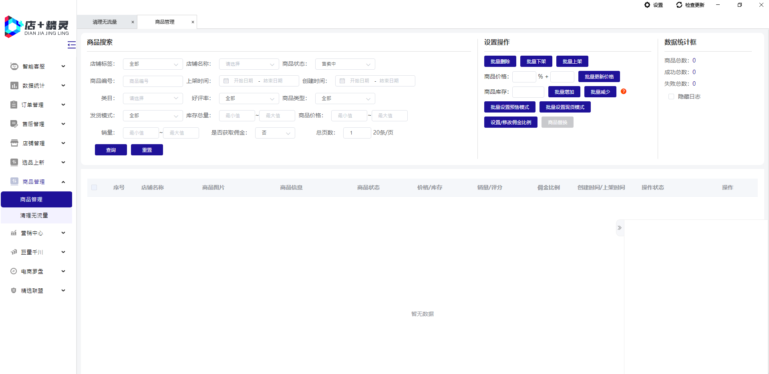Click the 检查更新 refresh icon
The image size is (769, 374).
[679, 5]
